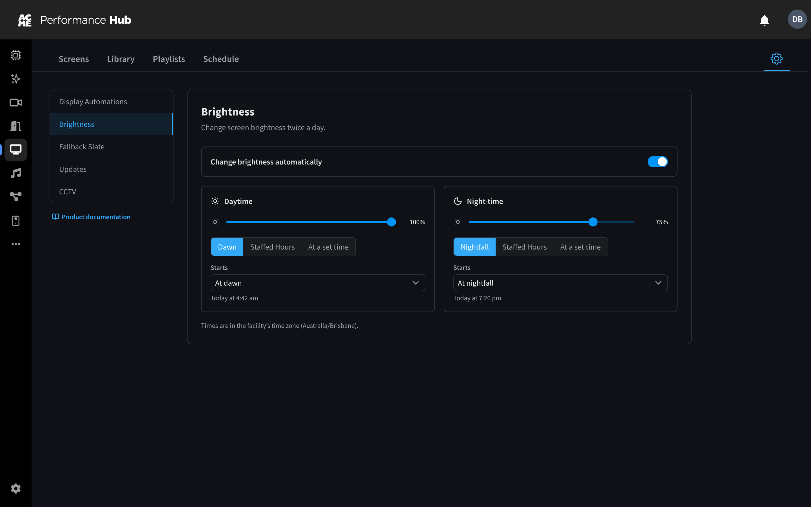Click the documentation book icon
This screenshot has height=507, width=811.
(55, 217)
